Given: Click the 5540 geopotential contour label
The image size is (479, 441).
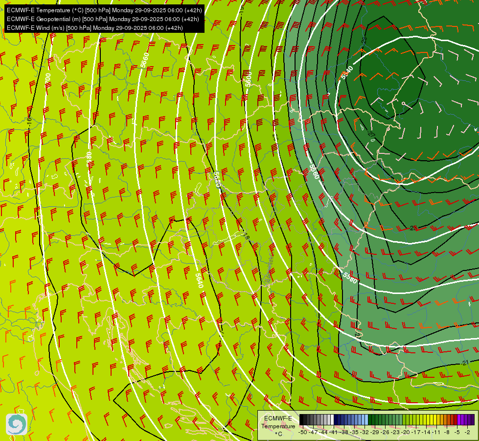Looking at the screenshot, I should coord(347,73).
